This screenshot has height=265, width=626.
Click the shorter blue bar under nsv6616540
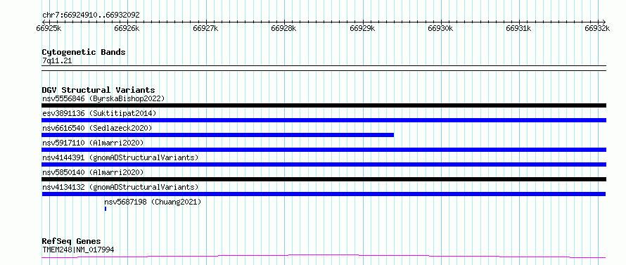(x=217, y=135)
